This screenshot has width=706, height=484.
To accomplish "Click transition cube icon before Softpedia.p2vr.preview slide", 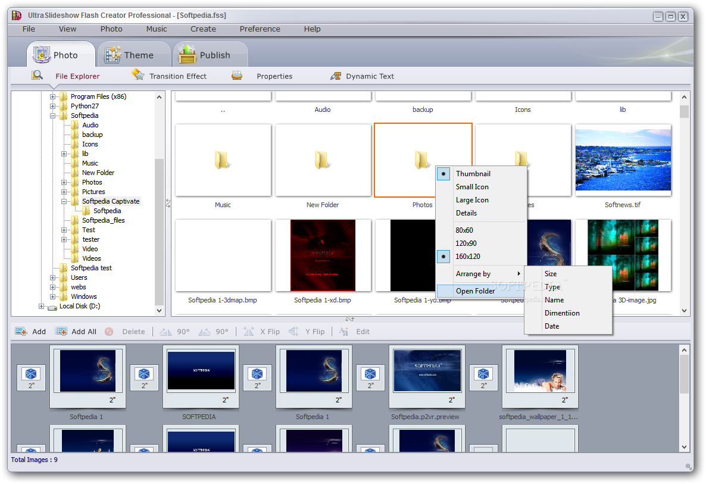I will point(370,374).
